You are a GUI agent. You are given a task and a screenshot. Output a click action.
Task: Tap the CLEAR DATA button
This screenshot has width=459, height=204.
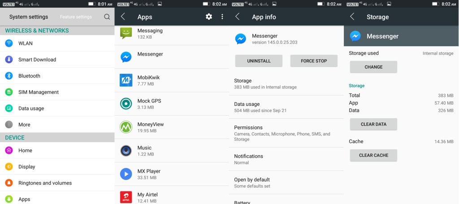tap(373, 124)
